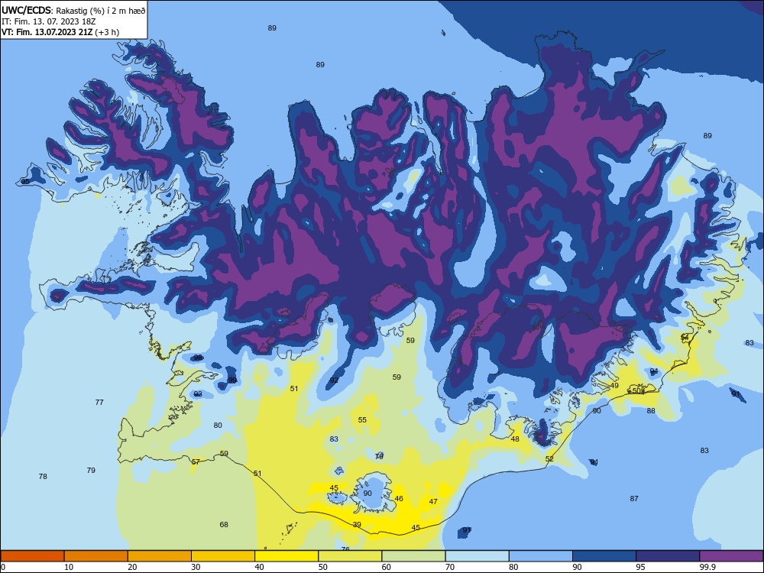The height and width of the screenshot is (573, 764).
Task: Click the humidity value '98' on the map
Action: 198,357
